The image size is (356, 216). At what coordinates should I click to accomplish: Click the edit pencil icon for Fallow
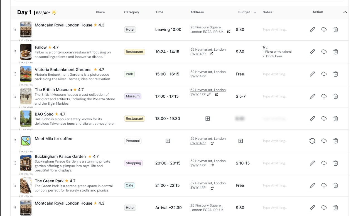pyautogui.click(x=312, y=52)
